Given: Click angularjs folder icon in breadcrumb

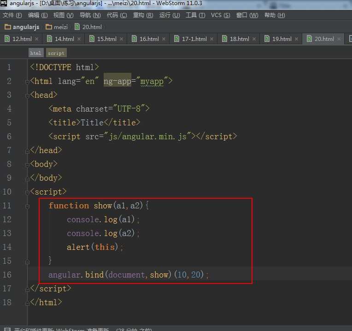Looking at the screenshot, I should [x=8, y=27].
